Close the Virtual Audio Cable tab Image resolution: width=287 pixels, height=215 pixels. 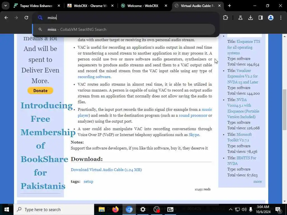[219, 6]
